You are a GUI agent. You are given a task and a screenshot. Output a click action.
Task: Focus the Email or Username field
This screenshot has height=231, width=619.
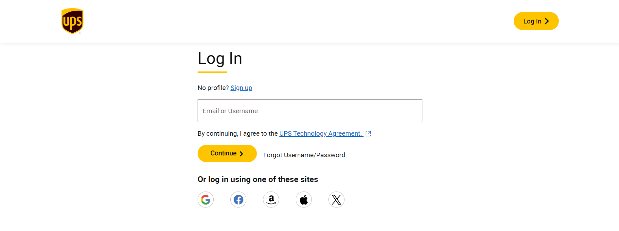[310, 111]
